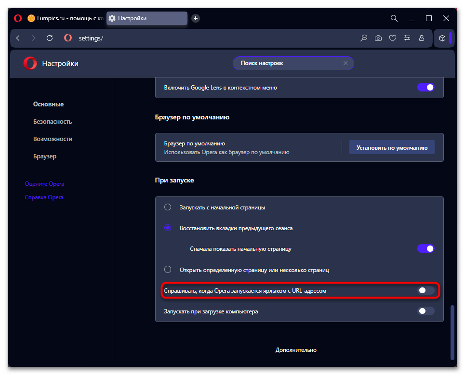The image size is (465, 375).
Task: Switch to the Lumpics.ru tab
Action: 65,18
